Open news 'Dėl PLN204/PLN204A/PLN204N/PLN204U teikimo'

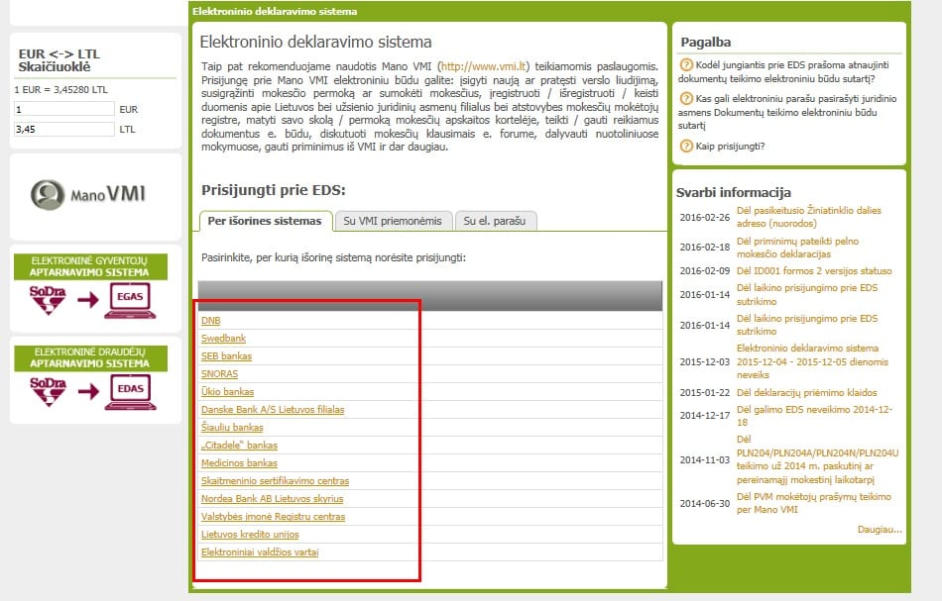tap(818, 460)
